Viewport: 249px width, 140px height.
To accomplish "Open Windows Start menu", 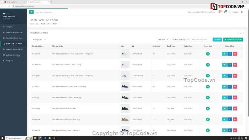I will [x=2, y=138].
